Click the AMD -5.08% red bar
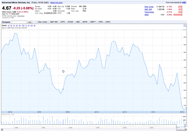This screenshot has height=131, width=188. pyautogui.click(x=178, y=15)
